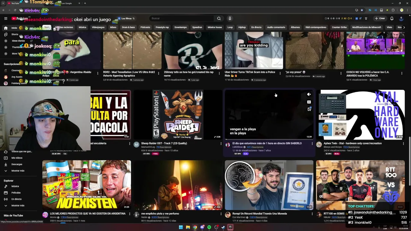Open Spotify from the taskbar
Image resolution: width=411 pixels, height=231 pixels.
pos(209,227)
